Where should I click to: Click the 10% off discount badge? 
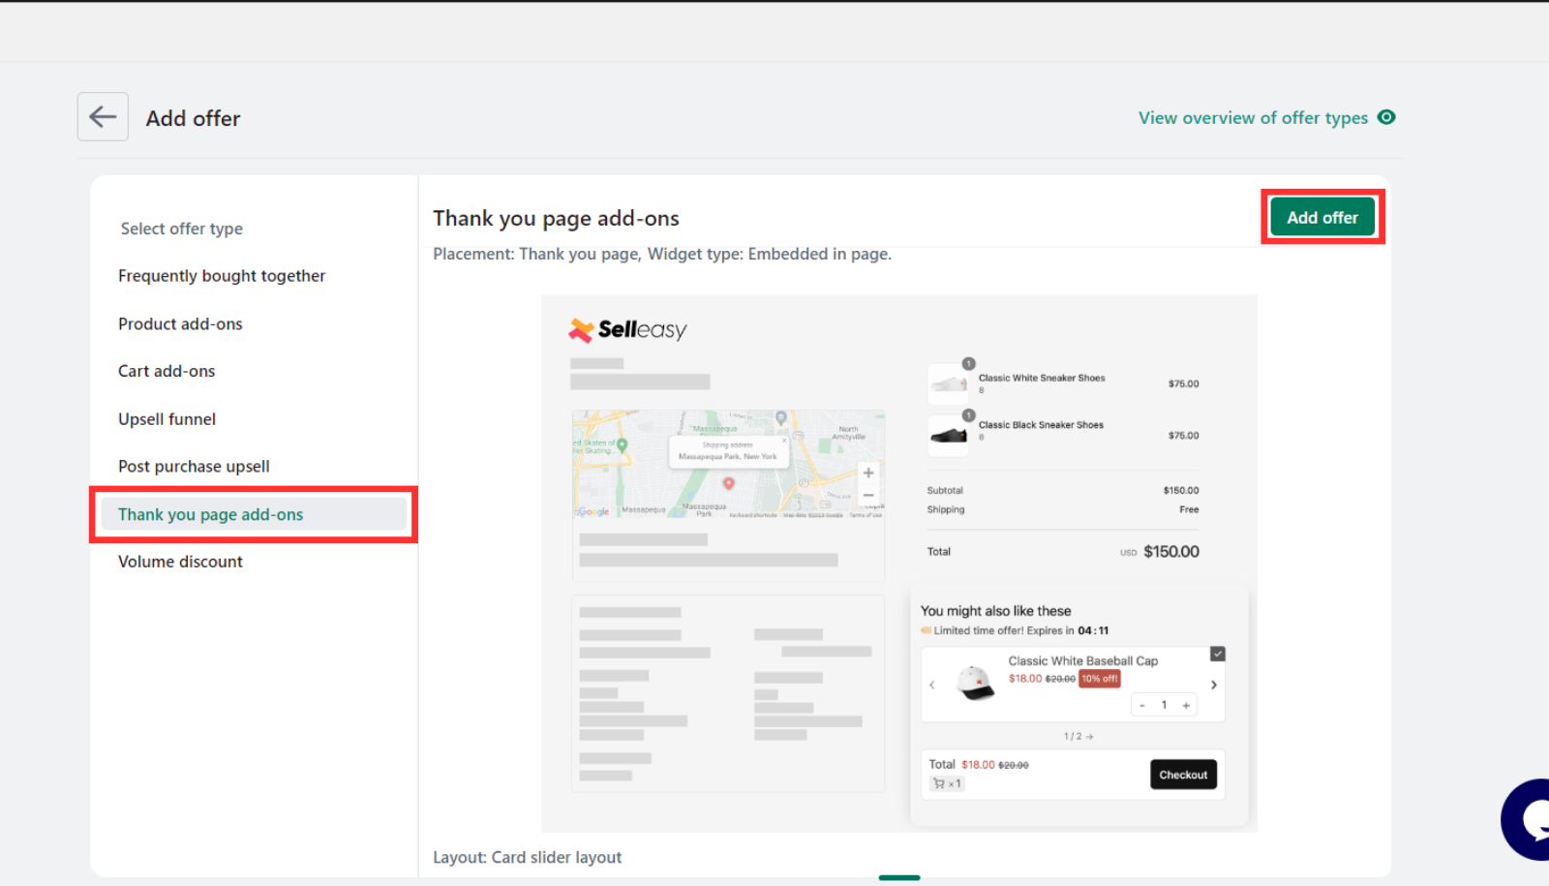click(x=1100, y=679)
